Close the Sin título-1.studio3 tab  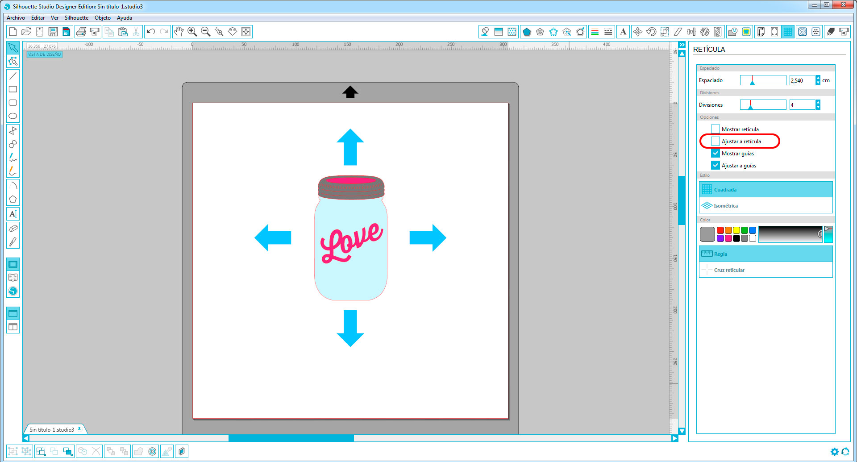click(79, 429)
